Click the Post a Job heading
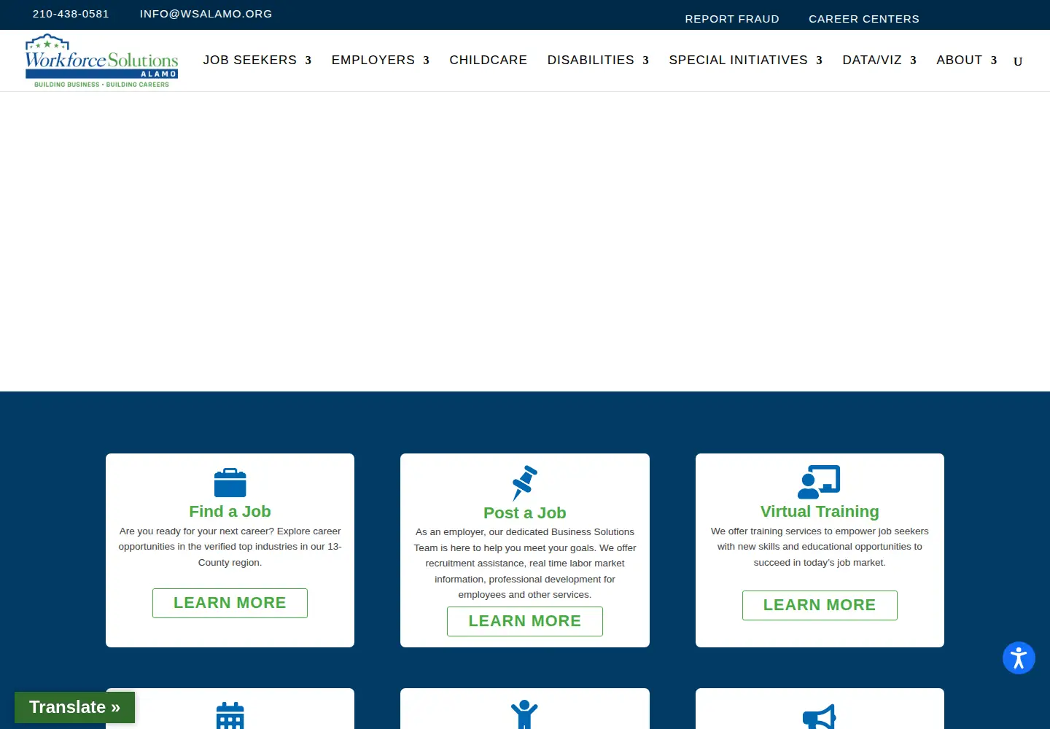 [x=525, y=513]
